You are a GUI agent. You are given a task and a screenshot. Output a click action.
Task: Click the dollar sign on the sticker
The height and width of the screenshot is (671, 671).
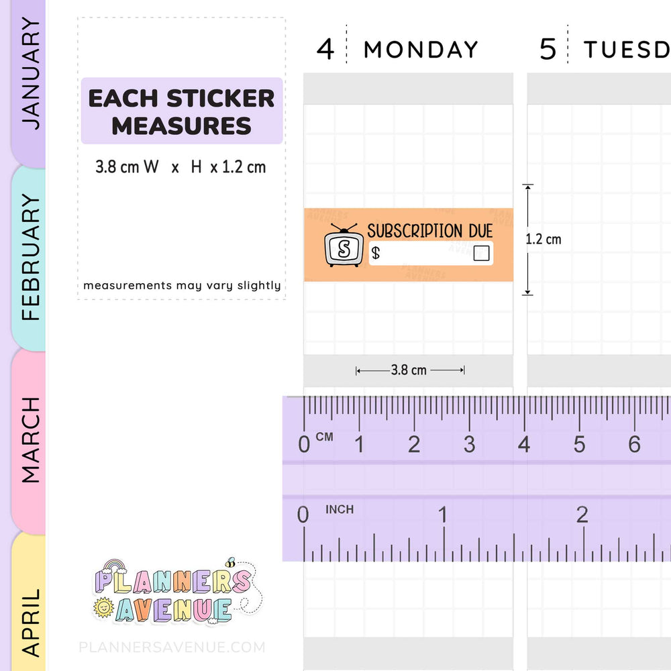pos(376,253)
